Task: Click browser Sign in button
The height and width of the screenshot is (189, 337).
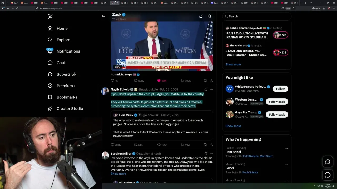Action: pos(316,8)
